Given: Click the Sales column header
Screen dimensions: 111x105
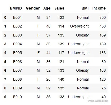Looking at the screenshot, I should point(59,8).
